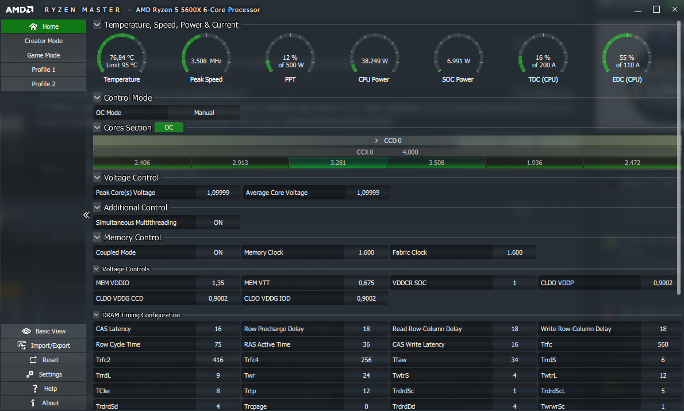Switch to Game Mode
This screenshot has height=411, width=684.
tap(44, 55)
